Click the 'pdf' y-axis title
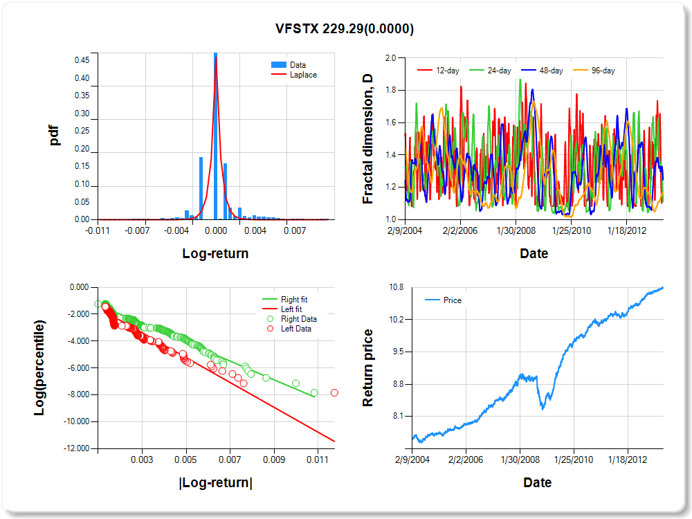Viewport: 692px width, 519px height. point(54,136)
